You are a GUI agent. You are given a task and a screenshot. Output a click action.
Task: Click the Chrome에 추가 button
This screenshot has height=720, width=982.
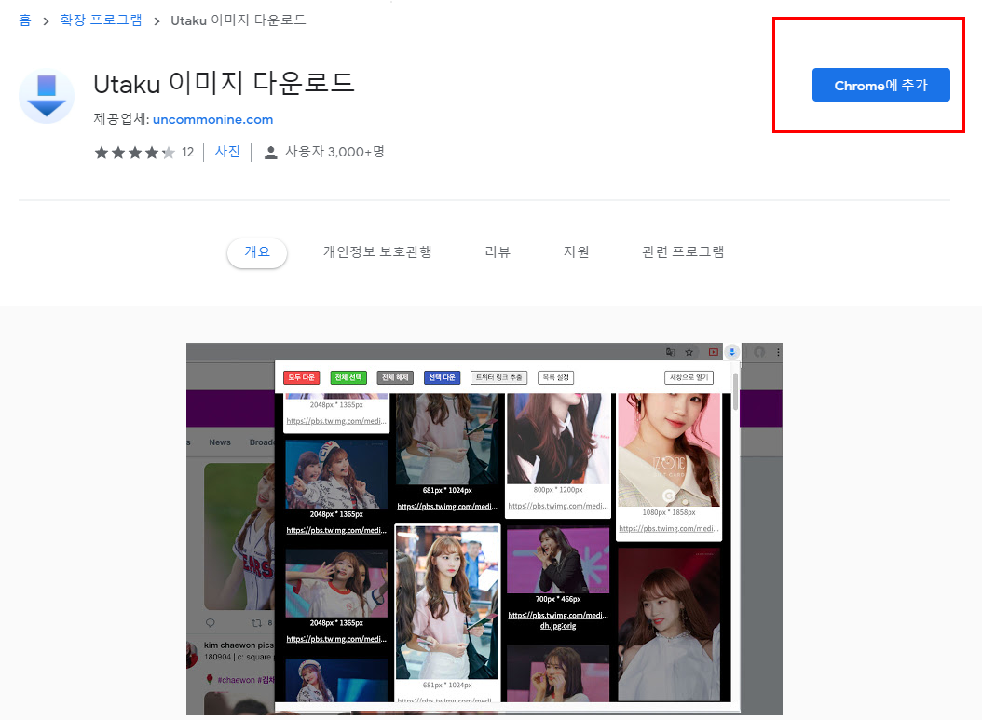coord(880,85)
